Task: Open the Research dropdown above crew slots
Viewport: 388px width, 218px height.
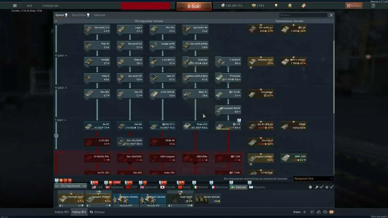Action: [x=71, y=186]
